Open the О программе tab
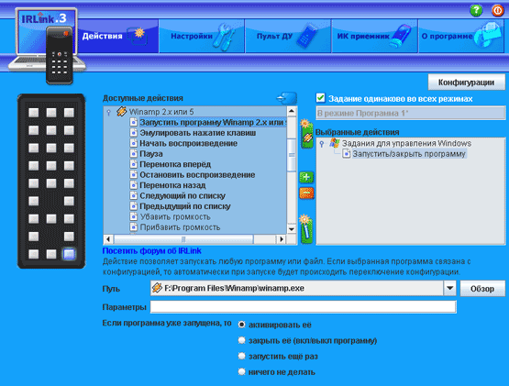The width and height of the screenshot is (509, 386). click(461, 36)
